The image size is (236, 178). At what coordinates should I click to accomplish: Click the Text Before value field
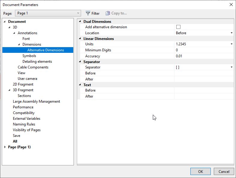(x=204, y=90)
